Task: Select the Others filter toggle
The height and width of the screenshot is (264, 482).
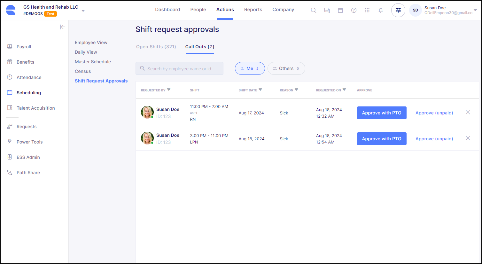Action: [x=286, y=68]
